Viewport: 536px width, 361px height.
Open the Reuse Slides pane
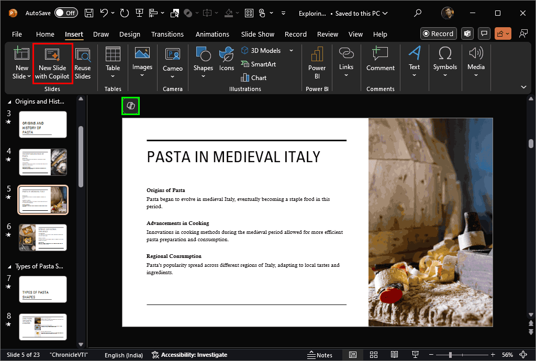click(83, 63)
